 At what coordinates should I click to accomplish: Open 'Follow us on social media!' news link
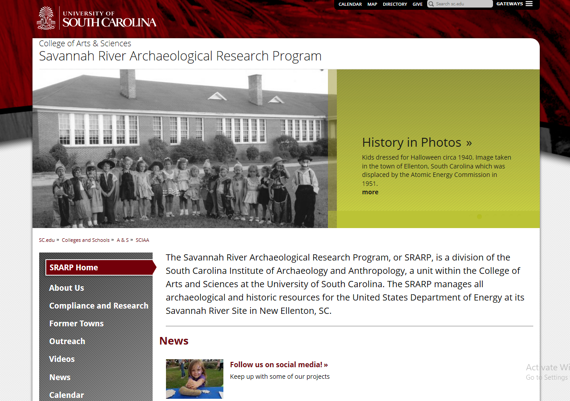[279, 365]
